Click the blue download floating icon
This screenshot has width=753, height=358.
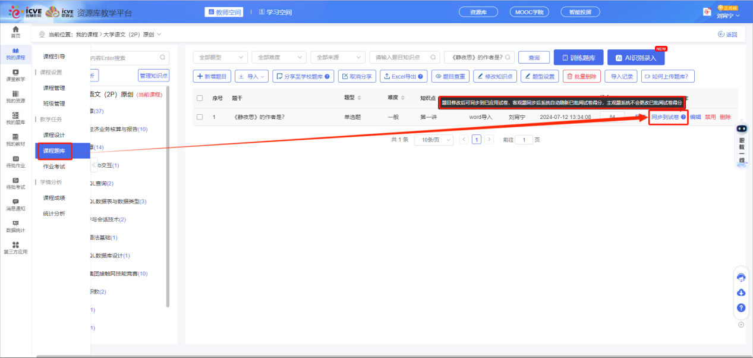[741, 292]
